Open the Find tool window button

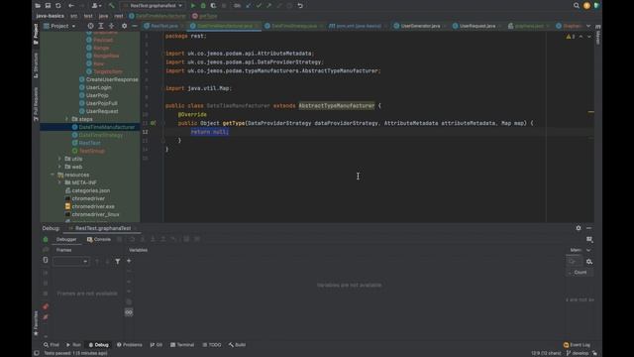52,345
